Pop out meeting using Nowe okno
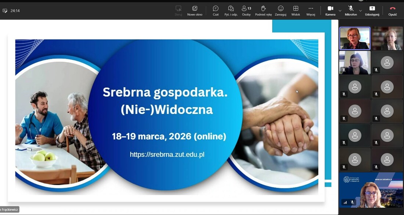The image size is (404, 215). pyautogui.click(x=195, y=11)
